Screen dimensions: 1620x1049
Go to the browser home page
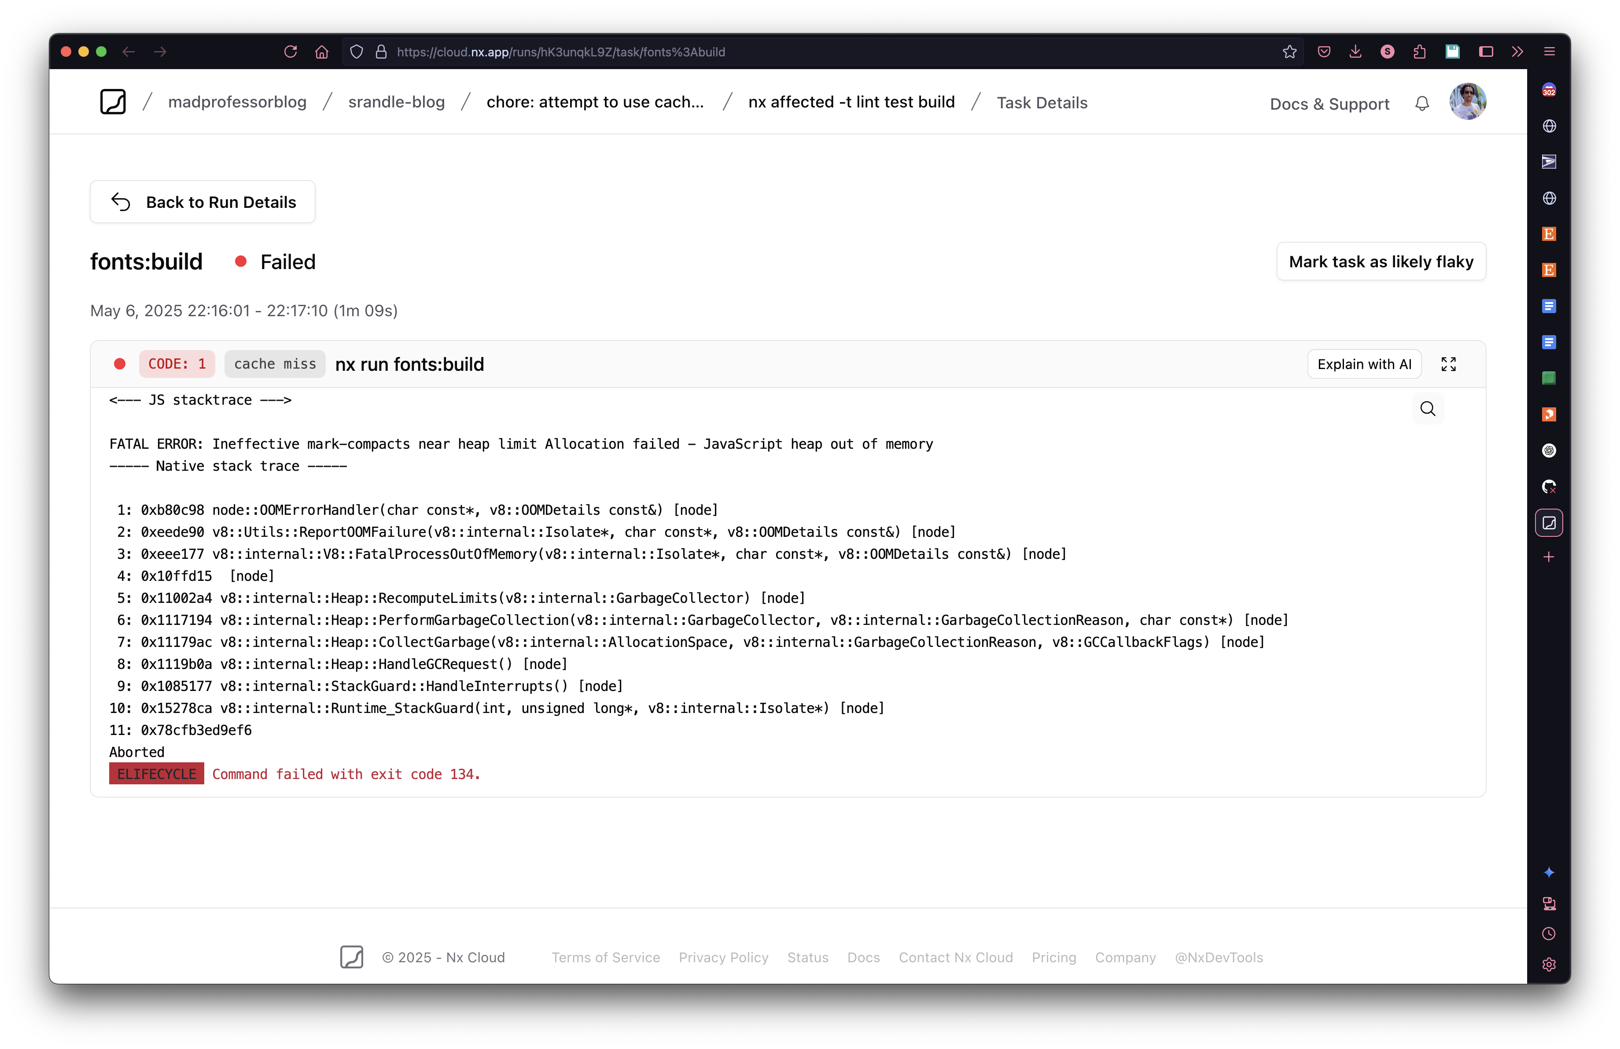tap(322, 52)
